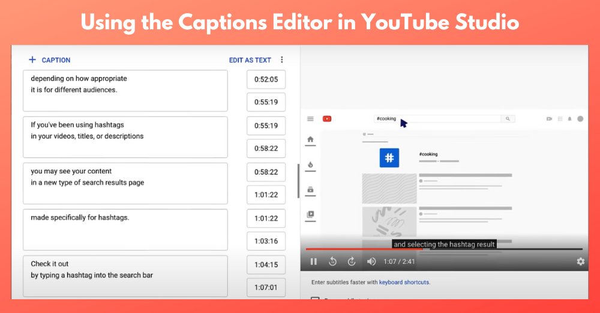Click the hamburger menu icon in preview
The image size is (600, 313).
tap(310, 118)
